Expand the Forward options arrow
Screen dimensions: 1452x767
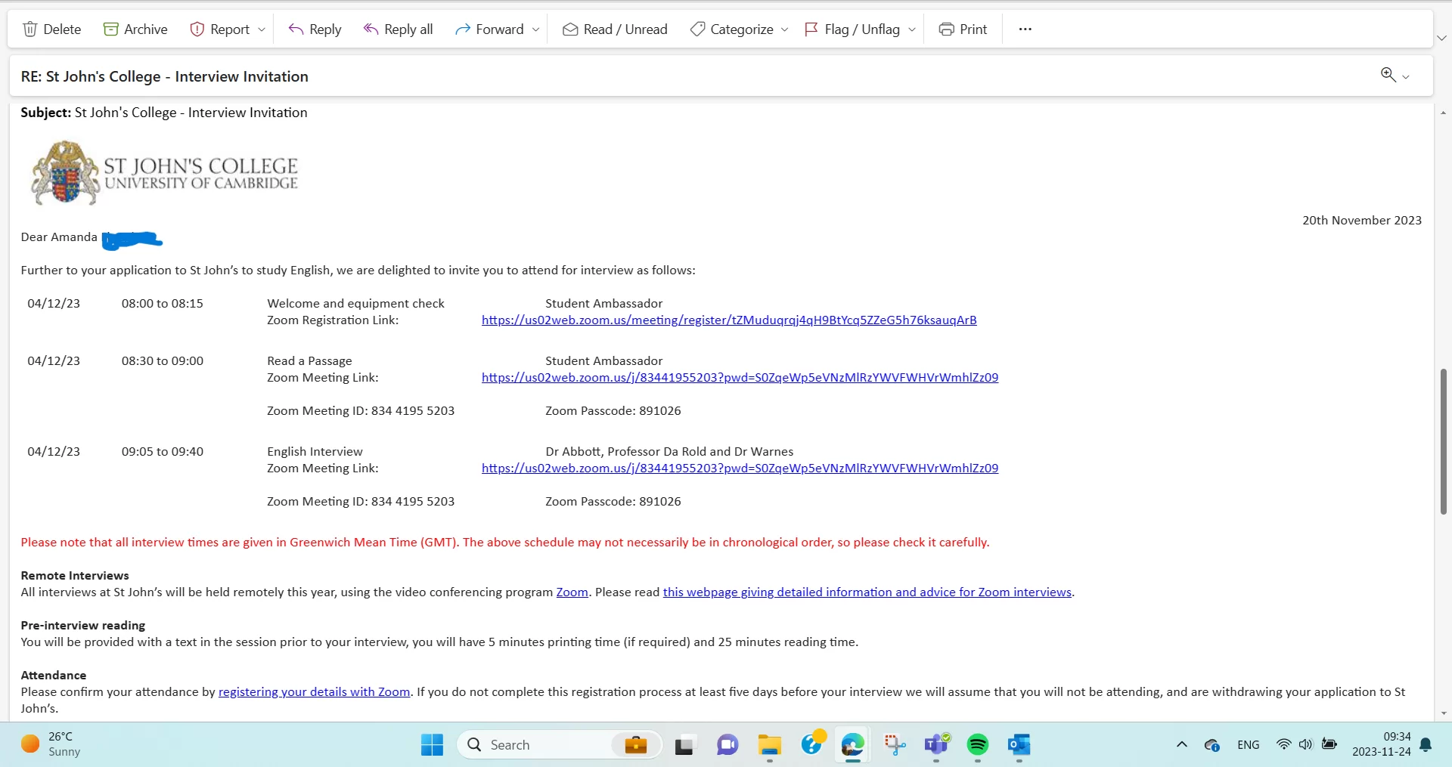[536, 29]
